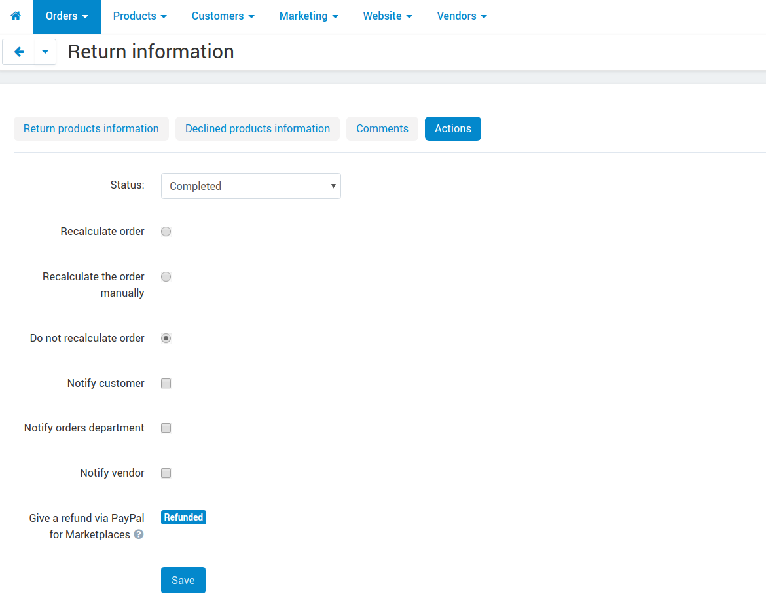Open the dropdown next to back arrow

tap(45, 52)
